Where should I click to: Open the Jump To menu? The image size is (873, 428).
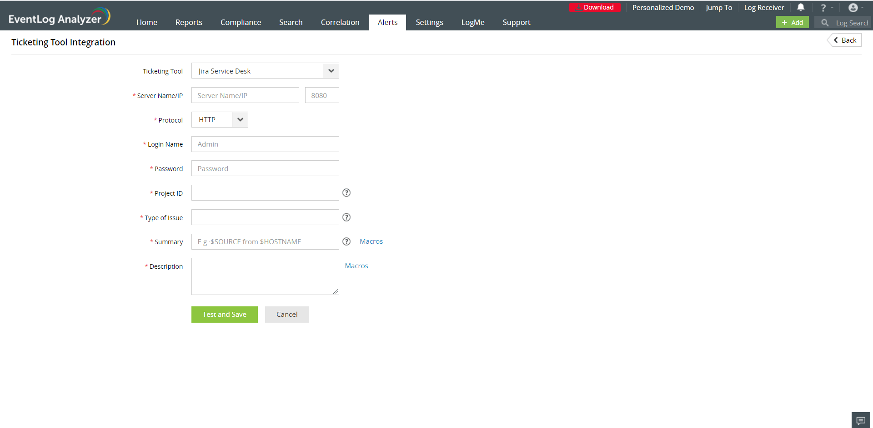point(719,8)
